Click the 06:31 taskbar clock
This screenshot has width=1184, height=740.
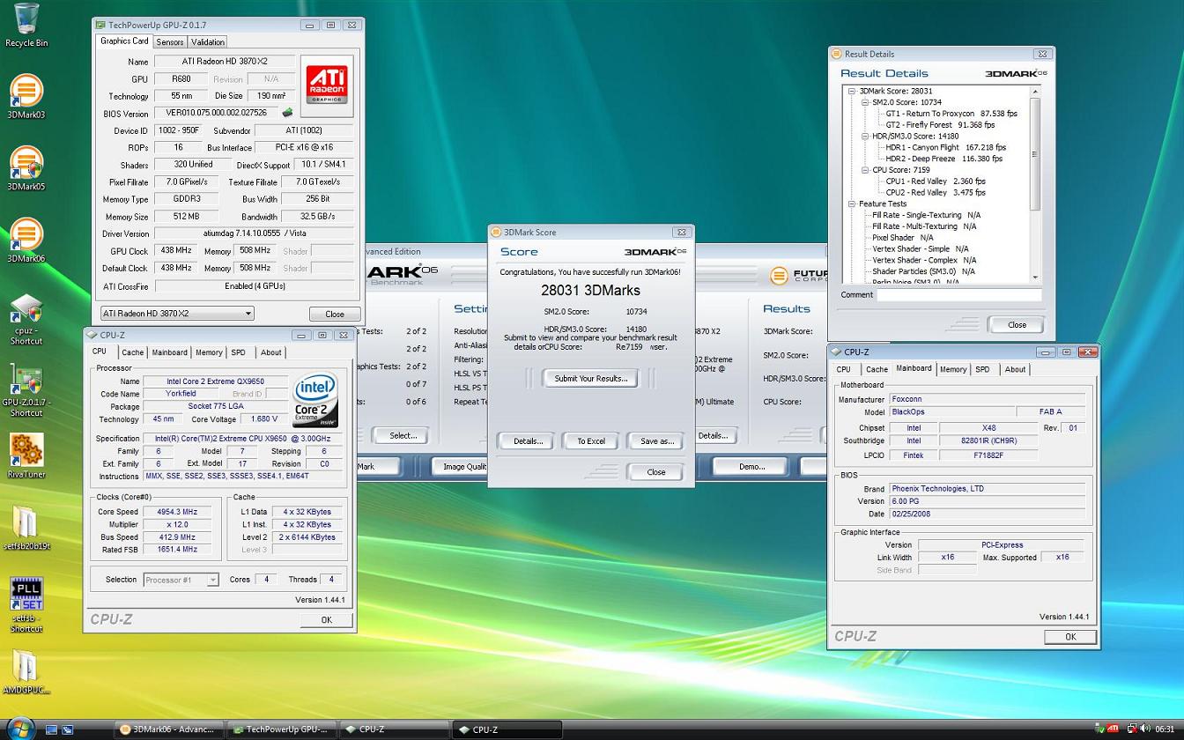pos(1165,729)
